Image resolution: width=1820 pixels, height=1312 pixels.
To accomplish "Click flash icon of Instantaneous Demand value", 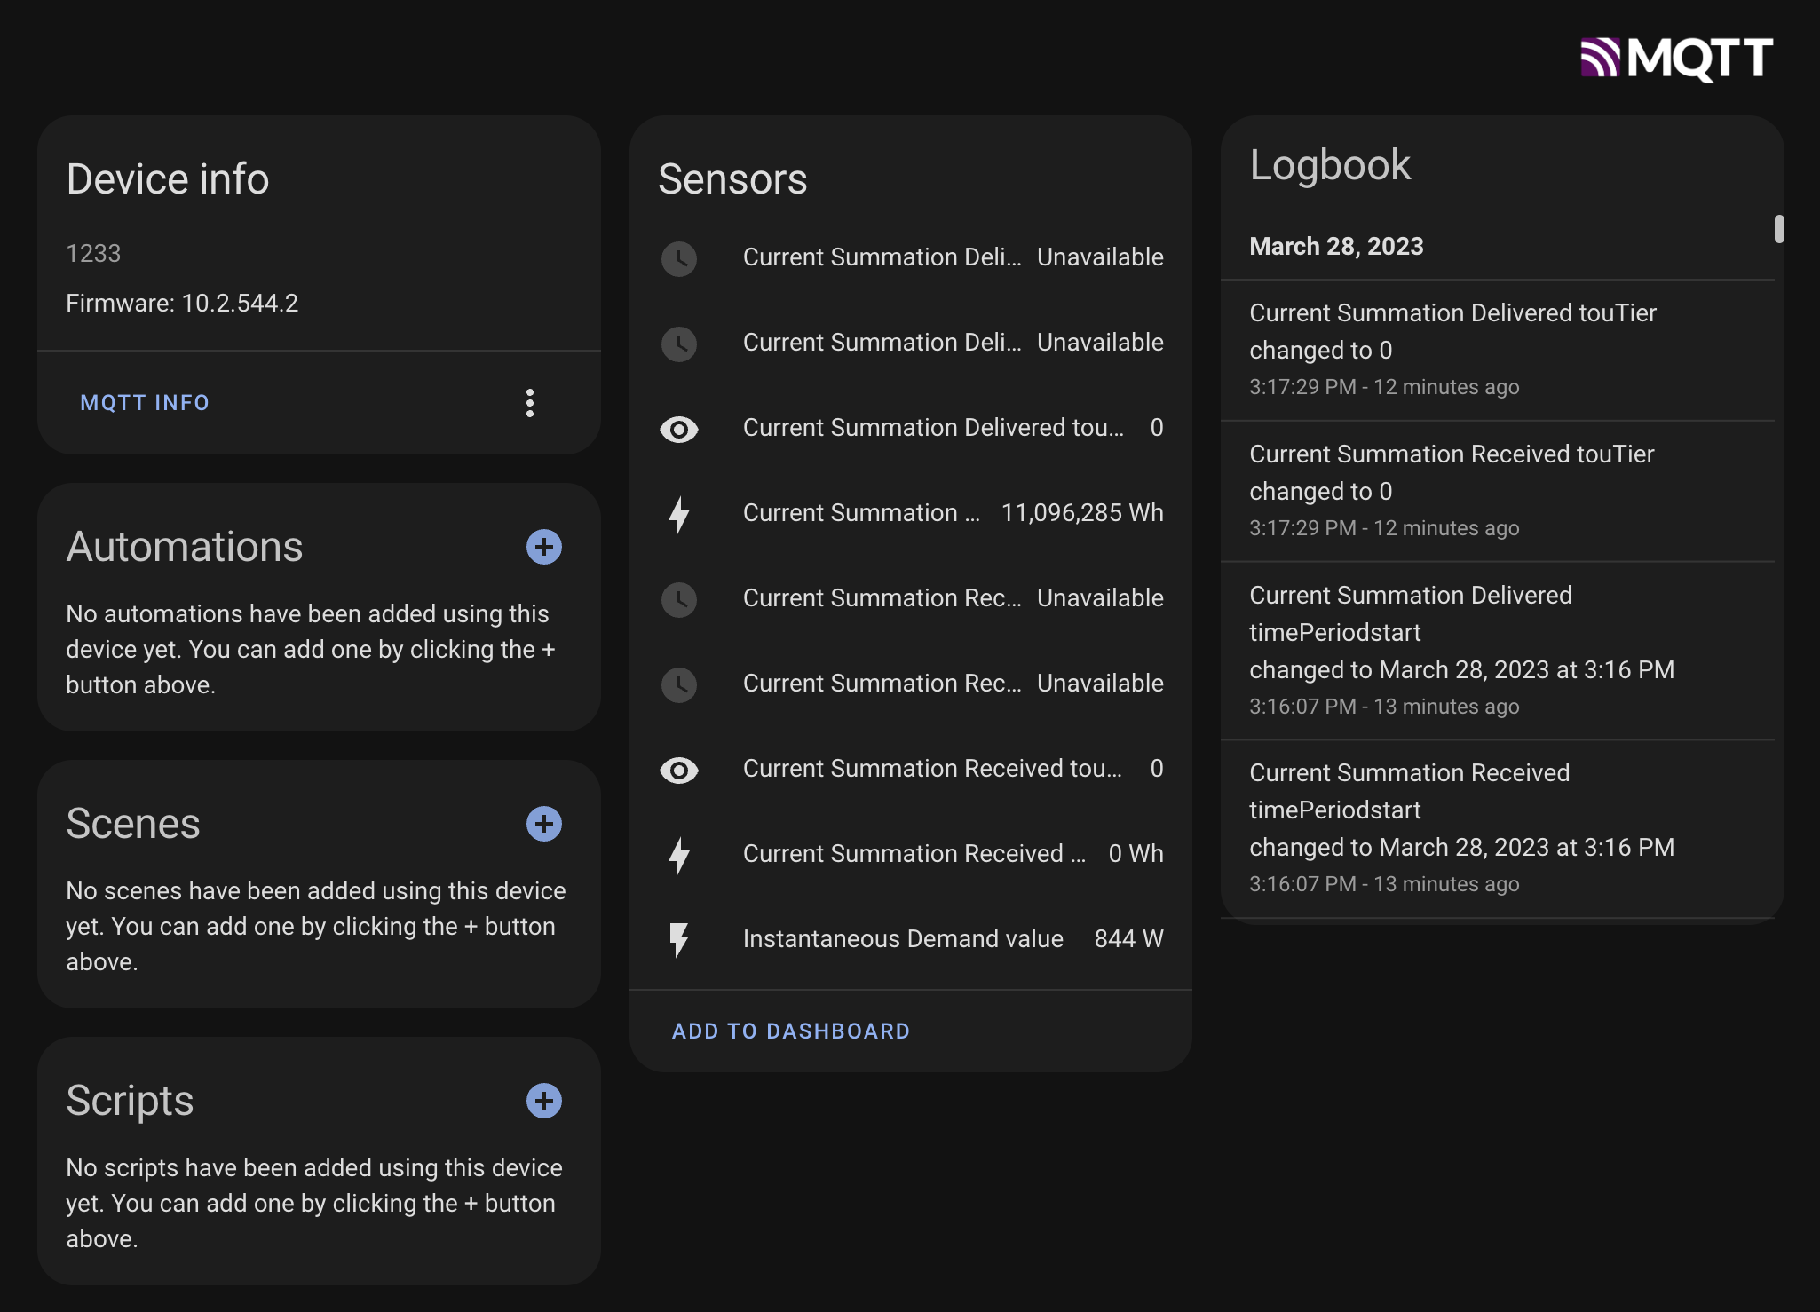I will click(679, 940).
